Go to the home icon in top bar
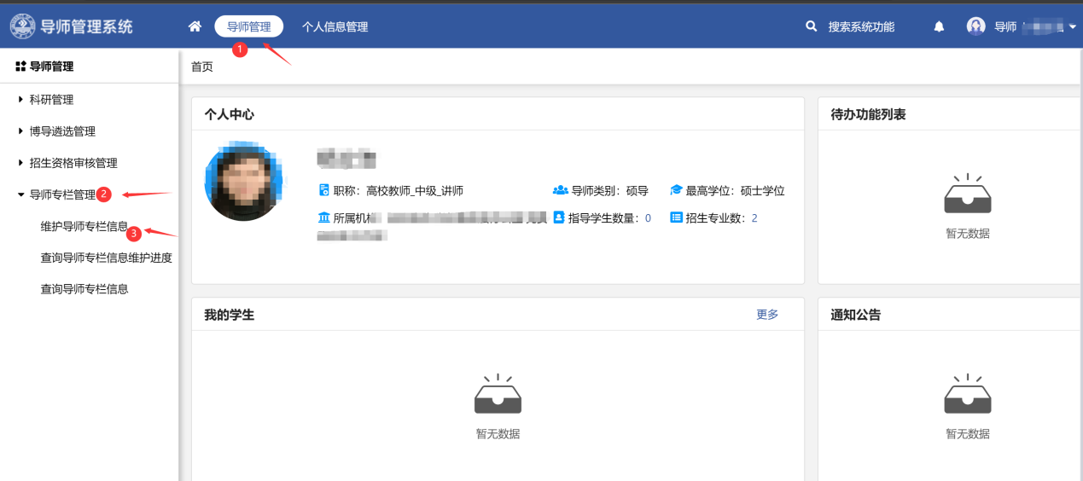The image size is (1083, 481). pyautogui.click(x=195, y=26)
